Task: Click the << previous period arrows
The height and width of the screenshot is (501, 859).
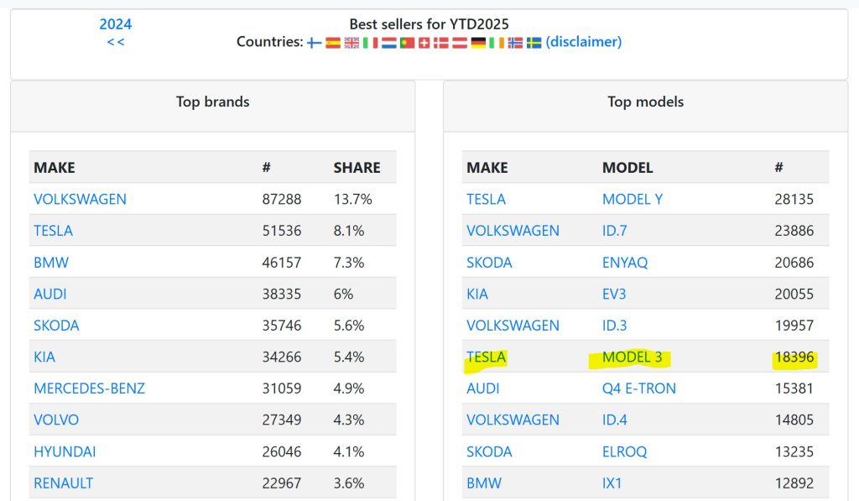Action: tap(115, 42)
